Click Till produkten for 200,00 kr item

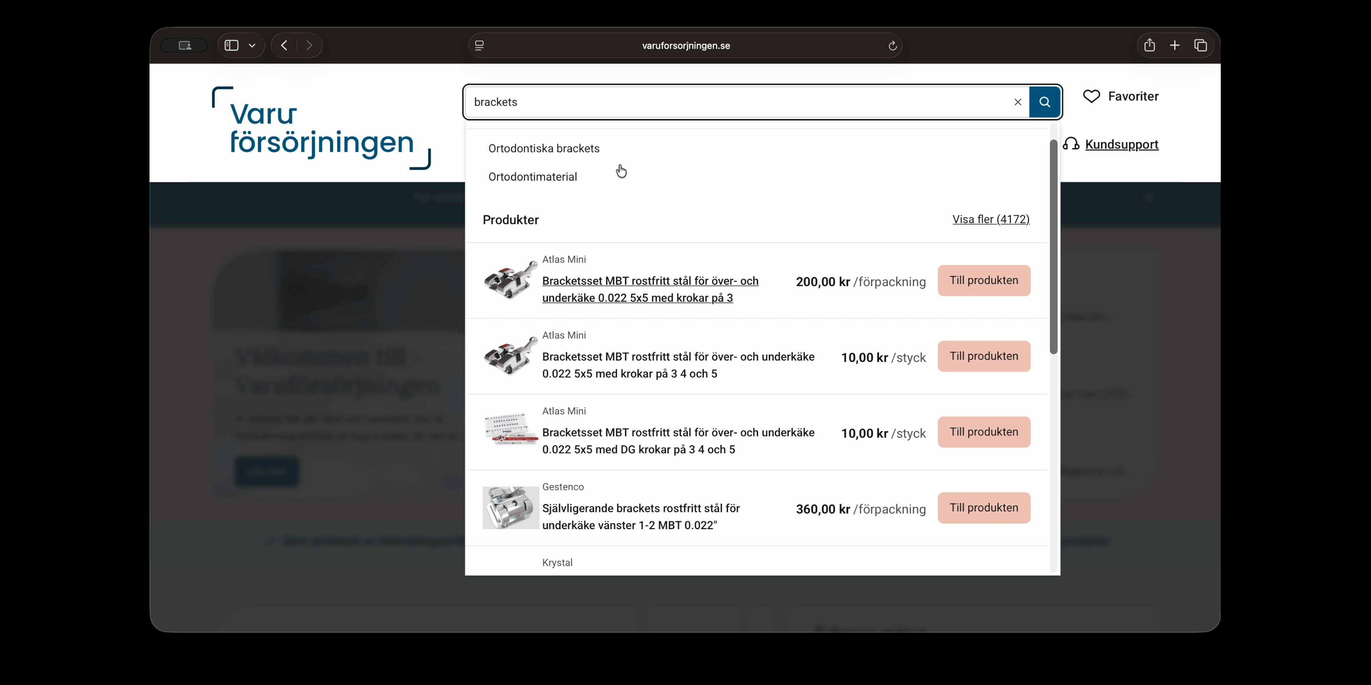pyautogui.click(x=983, y=280)
